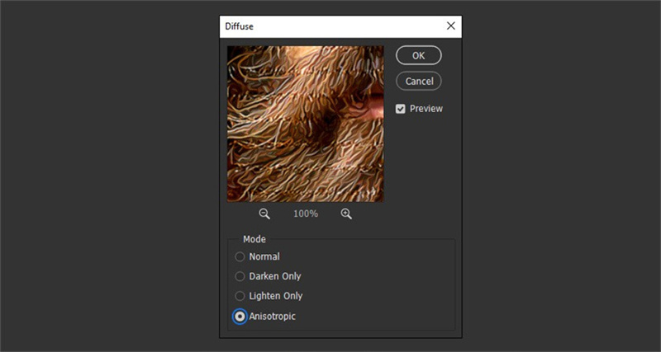This screenshot has width=661, height=352.
Task: Zoom out the filter preview
Action: pos(264,214)
